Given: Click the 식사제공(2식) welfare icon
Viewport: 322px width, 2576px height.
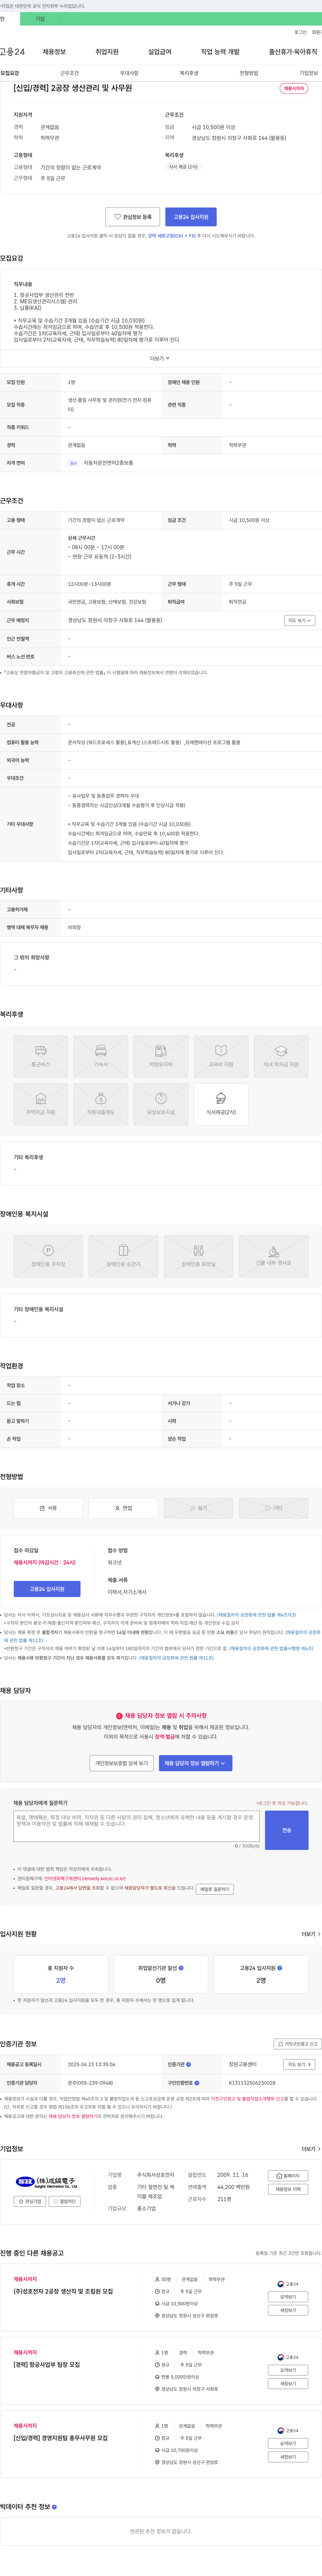Looking at the screenshot, I should click(x=221, y=1104).
